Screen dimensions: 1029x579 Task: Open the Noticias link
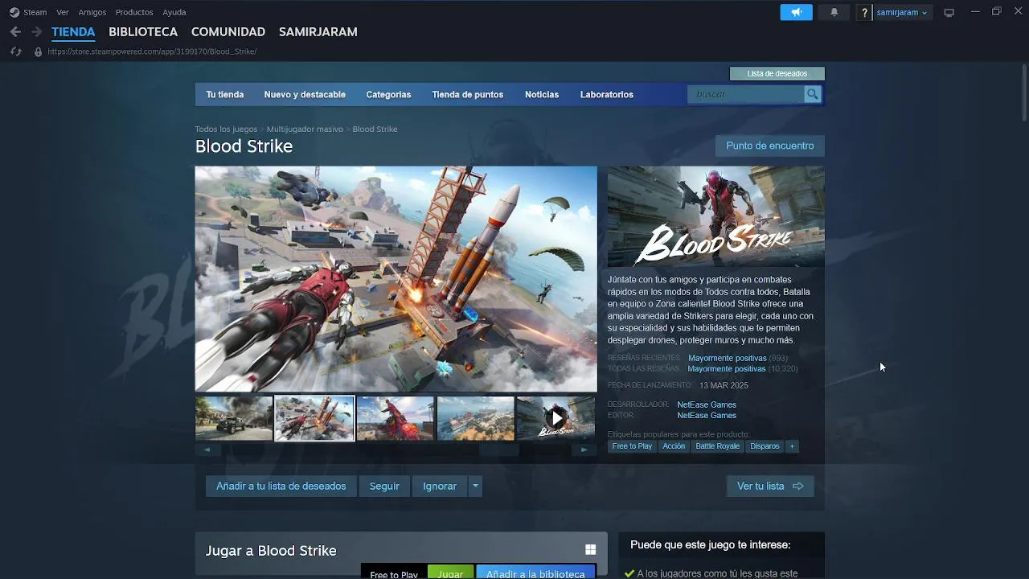pyautogui.click(x=542, y=94)
